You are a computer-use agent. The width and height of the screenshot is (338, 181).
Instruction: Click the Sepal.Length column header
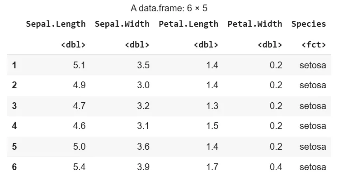[56, 24]
